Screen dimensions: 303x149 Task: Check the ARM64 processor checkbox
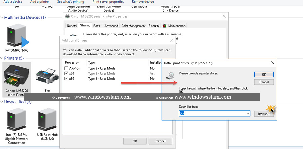(66, 68)
